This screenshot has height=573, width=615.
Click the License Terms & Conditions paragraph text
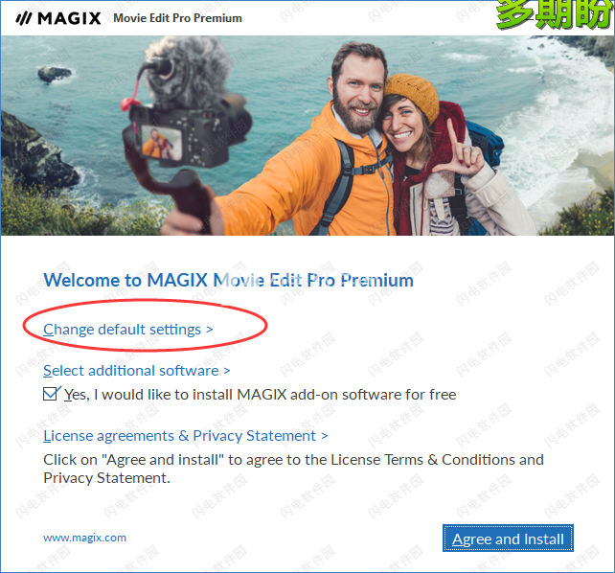(x=293, y=469)
